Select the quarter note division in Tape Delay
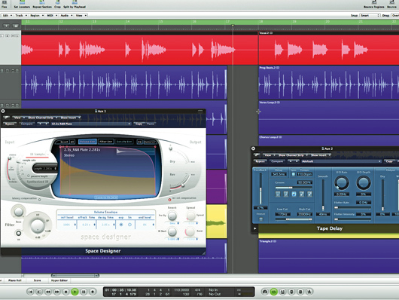399x300 pixels. pos(294,194)
